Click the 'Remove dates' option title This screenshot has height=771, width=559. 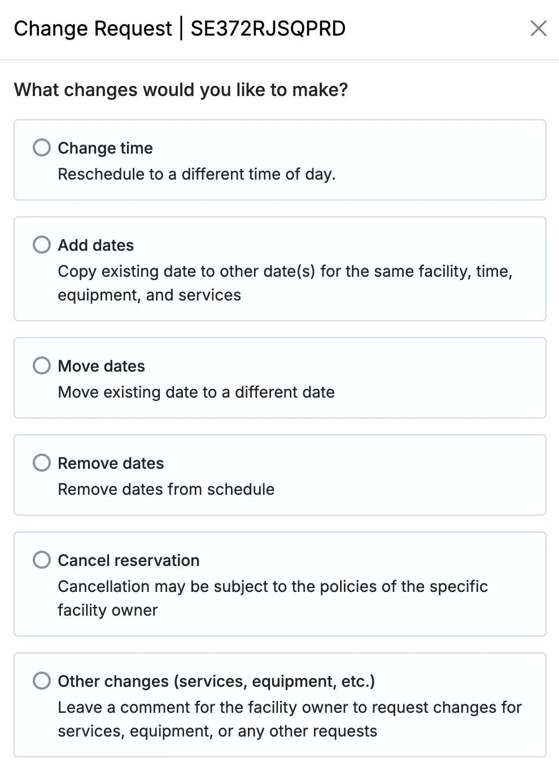click(111, 463)
